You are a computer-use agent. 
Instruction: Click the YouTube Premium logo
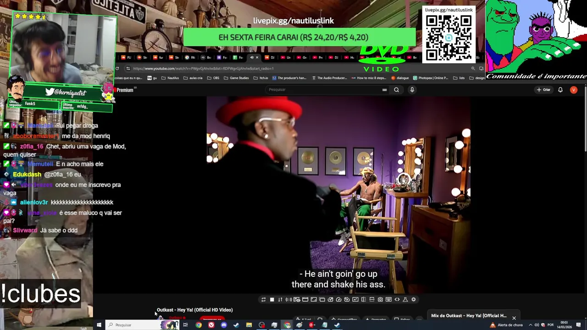[x=124, y=90]
